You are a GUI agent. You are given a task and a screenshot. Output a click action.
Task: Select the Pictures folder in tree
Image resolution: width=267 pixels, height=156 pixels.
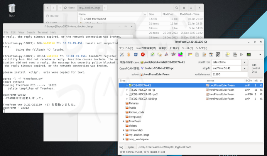coord(133,103)
